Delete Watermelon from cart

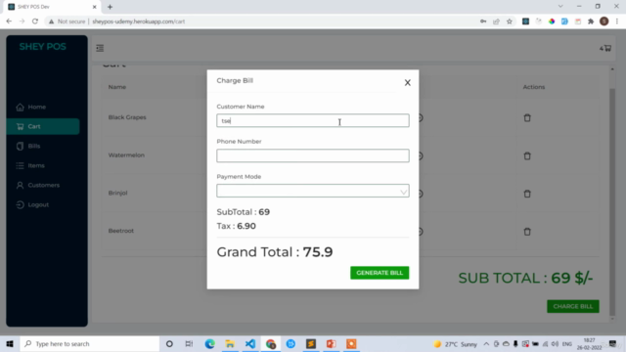pos(527,155)
